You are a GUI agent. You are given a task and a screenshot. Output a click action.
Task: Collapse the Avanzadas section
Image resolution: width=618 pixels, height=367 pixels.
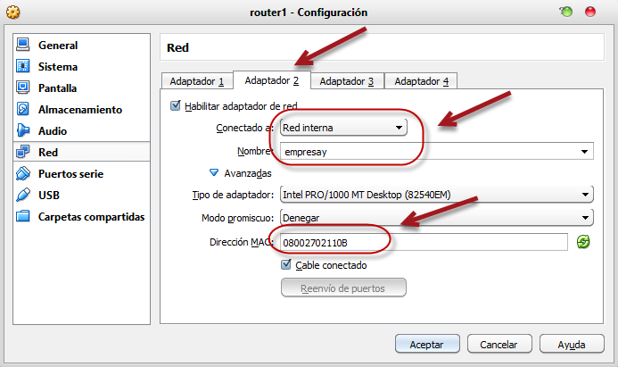point(214,173)
